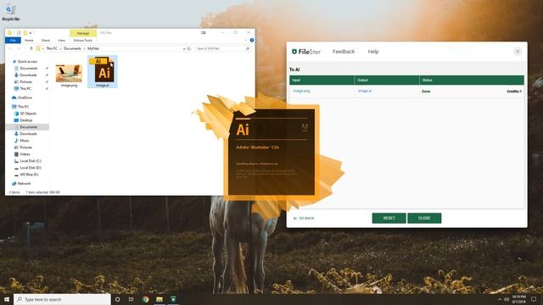Switch to FileStar on the taskbar
Viewport: 543px width, 305px height.
[x=173, y=299]
